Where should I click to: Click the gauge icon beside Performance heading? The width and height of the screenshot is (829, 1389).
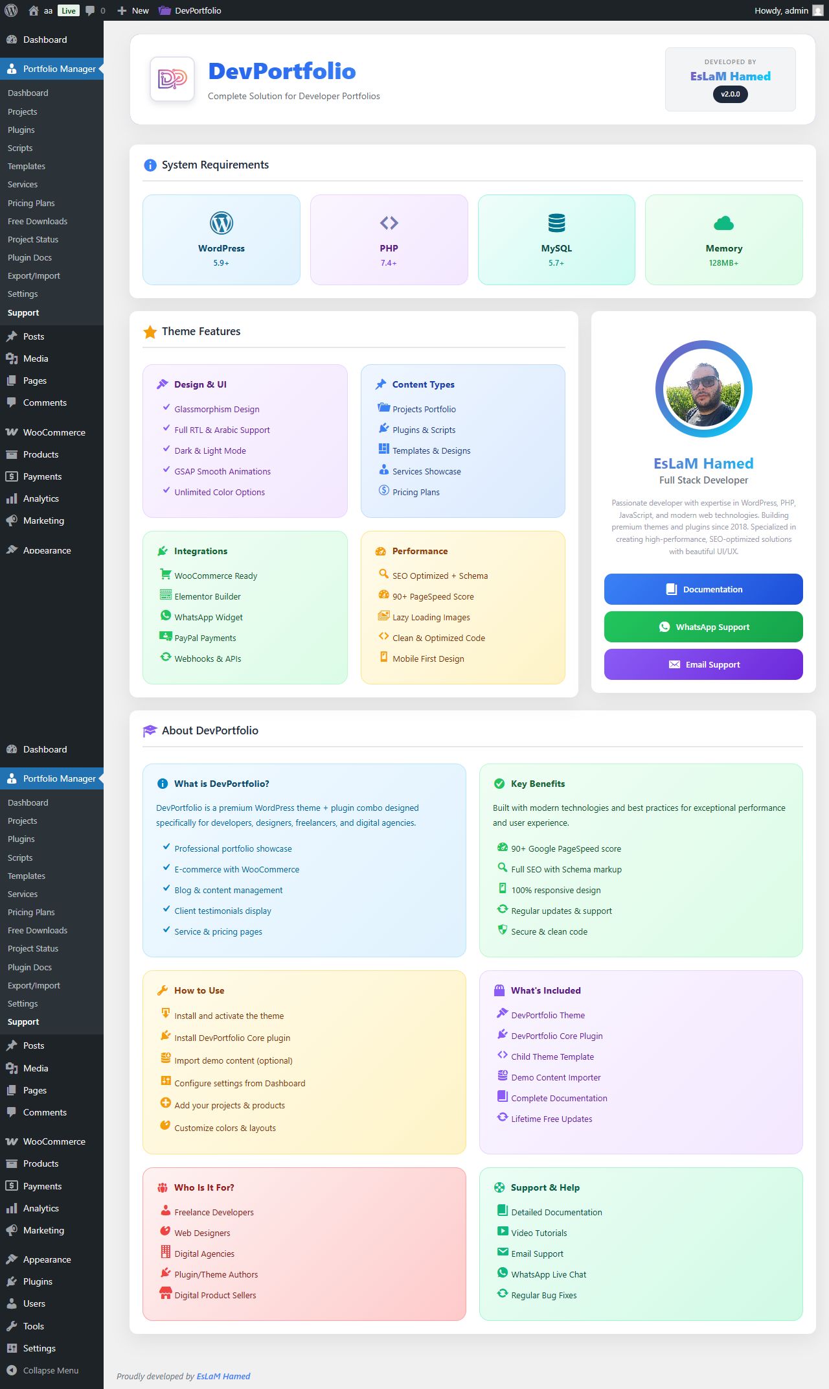pyautogui.click(x=381, y=551)
